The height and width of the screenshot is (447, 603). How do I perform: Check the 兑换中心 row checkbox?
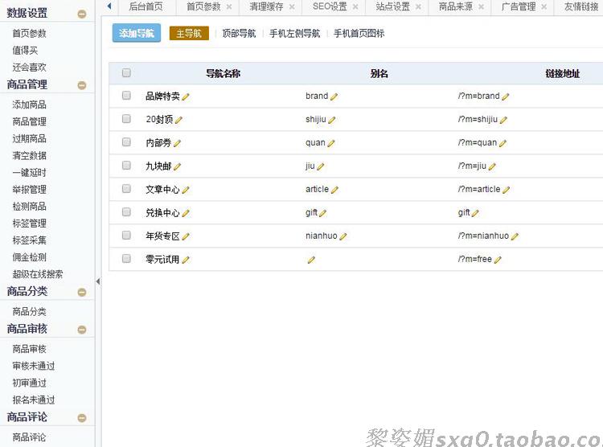coord(126,212)
